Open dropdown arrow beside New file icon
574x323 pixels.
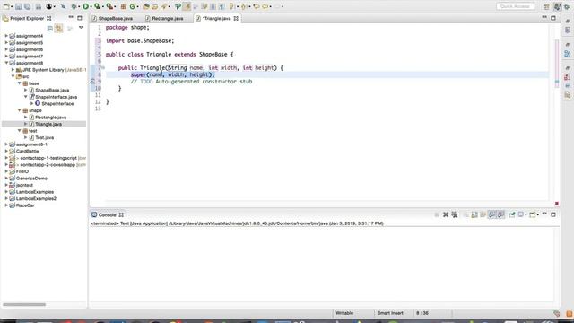(12, 6)
